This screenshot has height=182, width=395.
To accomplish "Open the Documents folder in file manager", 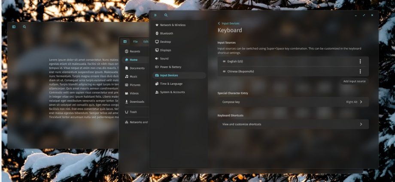I will (136, 68).
